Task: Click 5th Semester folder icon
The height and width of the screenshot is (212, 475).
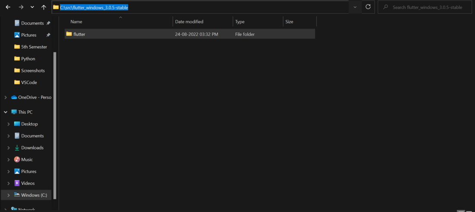Action: point(17,47)
